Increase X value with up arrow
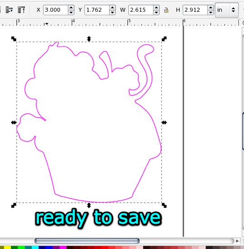Screen dimensions: 244x249 71,7
